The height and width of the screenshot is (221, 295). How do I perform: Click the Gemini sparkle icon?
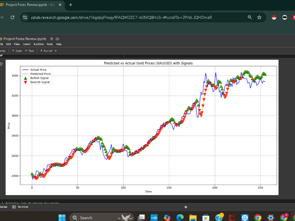186,207
